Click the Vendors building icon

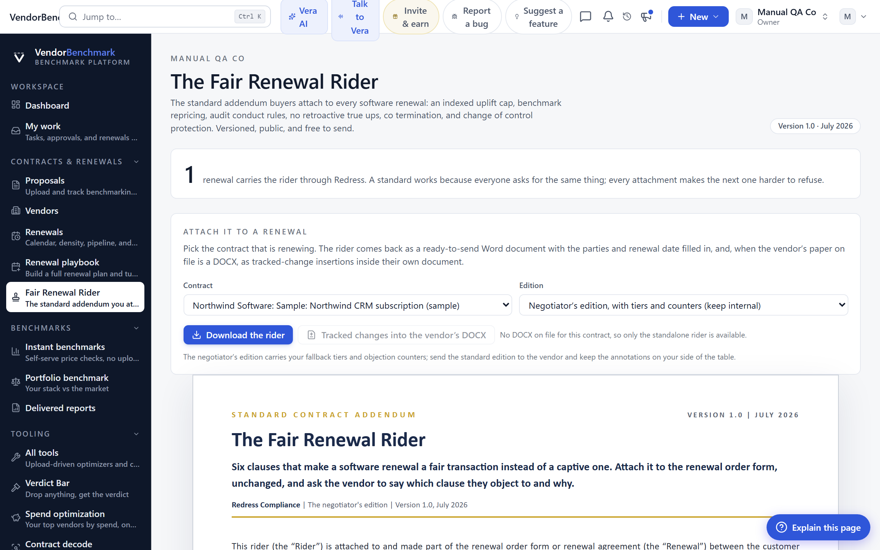pyautogui.click(x=15, y=211)
